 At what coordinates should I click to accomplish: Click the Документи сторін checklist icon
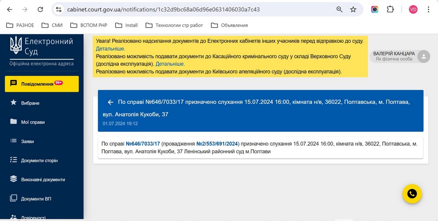tap(14, 160)
